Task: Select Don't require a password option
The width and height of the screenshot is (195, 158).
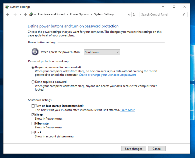Action: click(x=33, y=82)
